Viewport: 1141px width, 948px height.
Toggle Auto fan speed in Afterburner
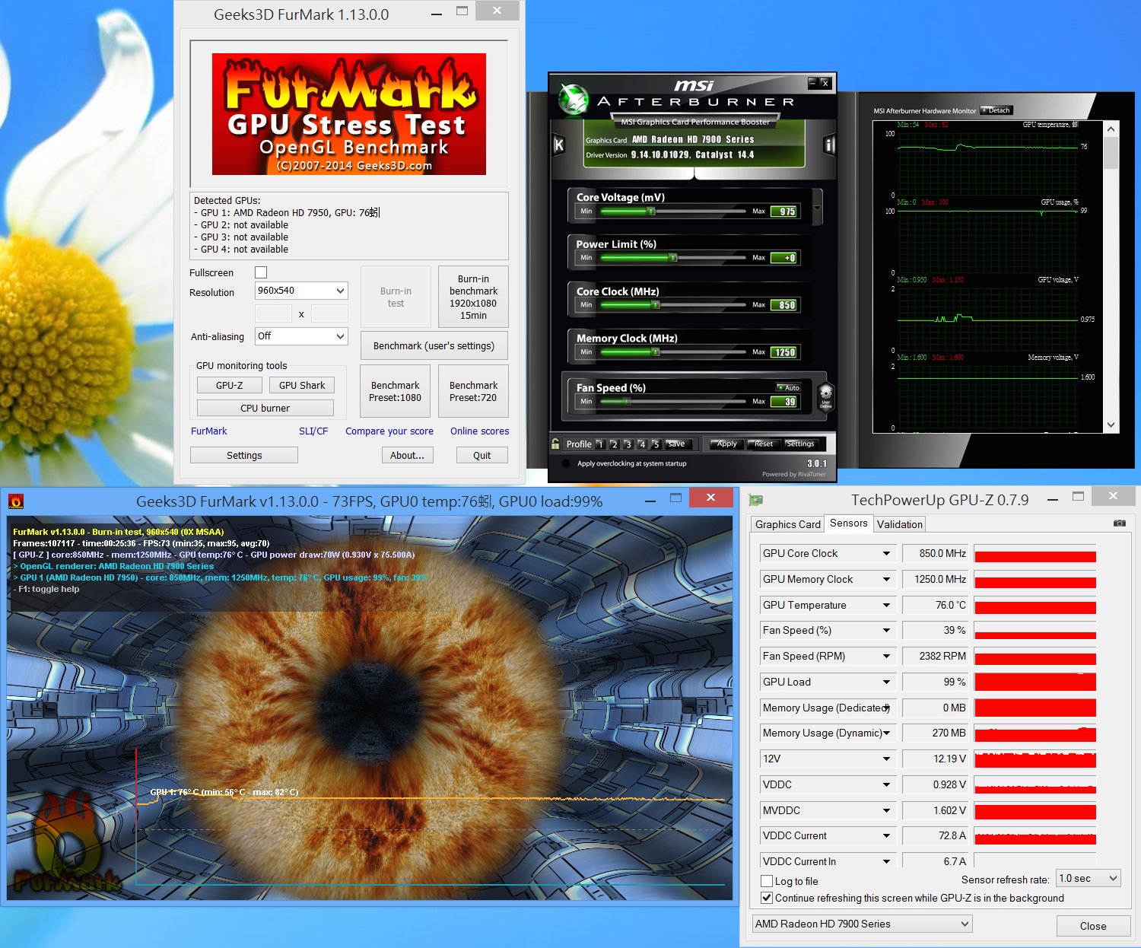pos(788,388)
